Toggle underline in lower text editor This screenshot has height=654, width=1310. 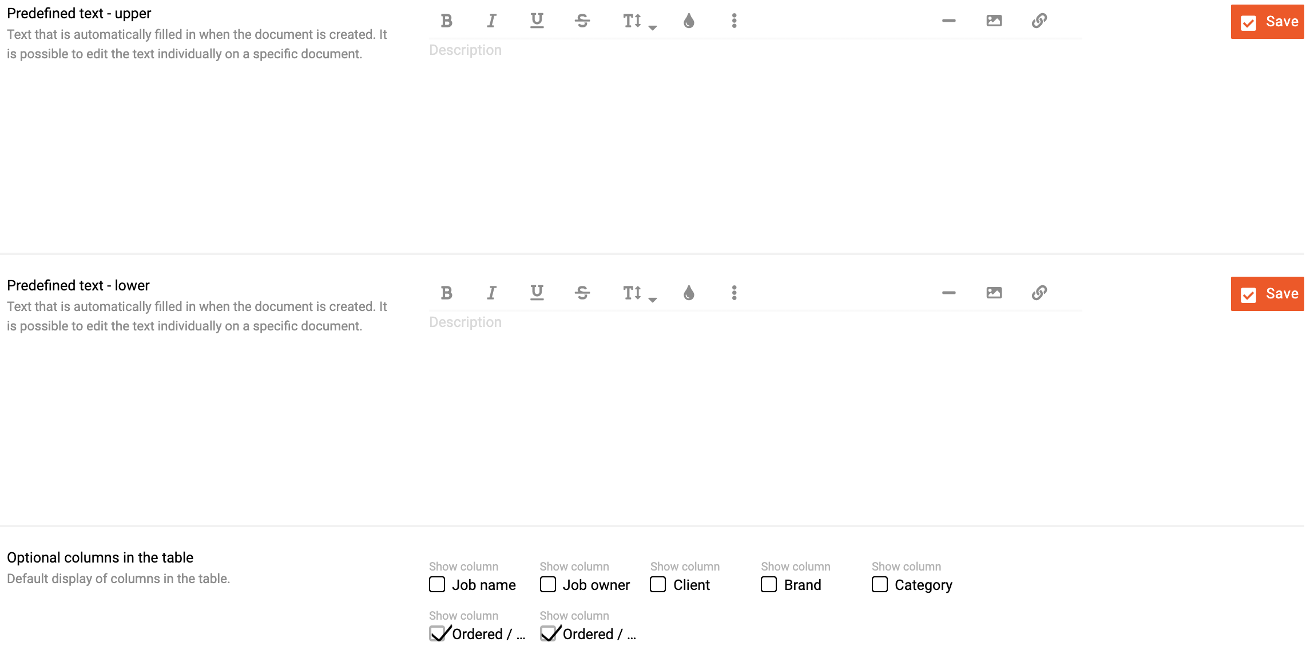(537, 293)
